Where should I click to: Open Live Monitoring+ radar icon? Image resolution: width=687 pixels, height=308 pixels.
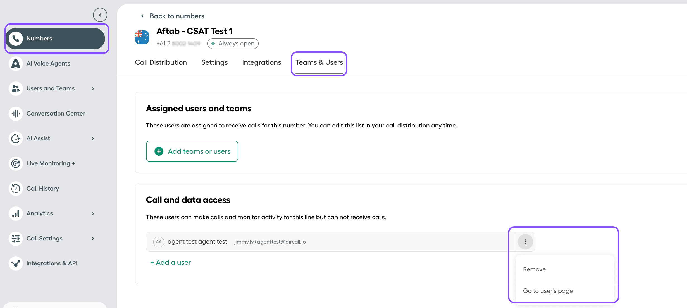click(x=16, y=163)
